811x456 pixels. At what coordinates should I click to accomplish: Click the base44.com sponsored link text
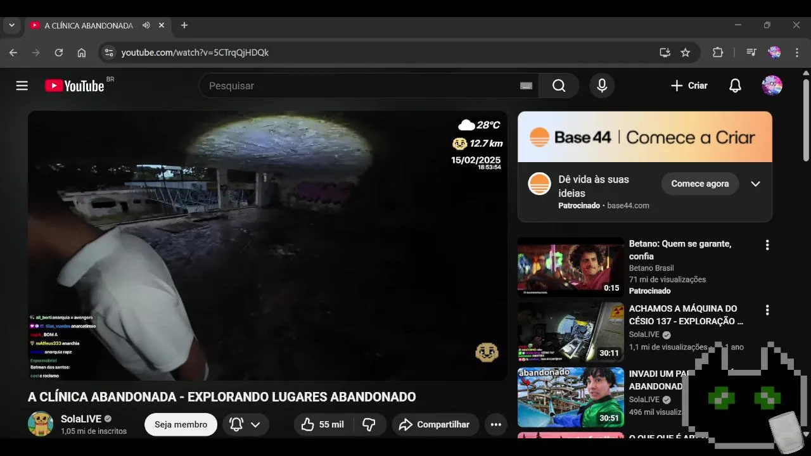[628, 206]
